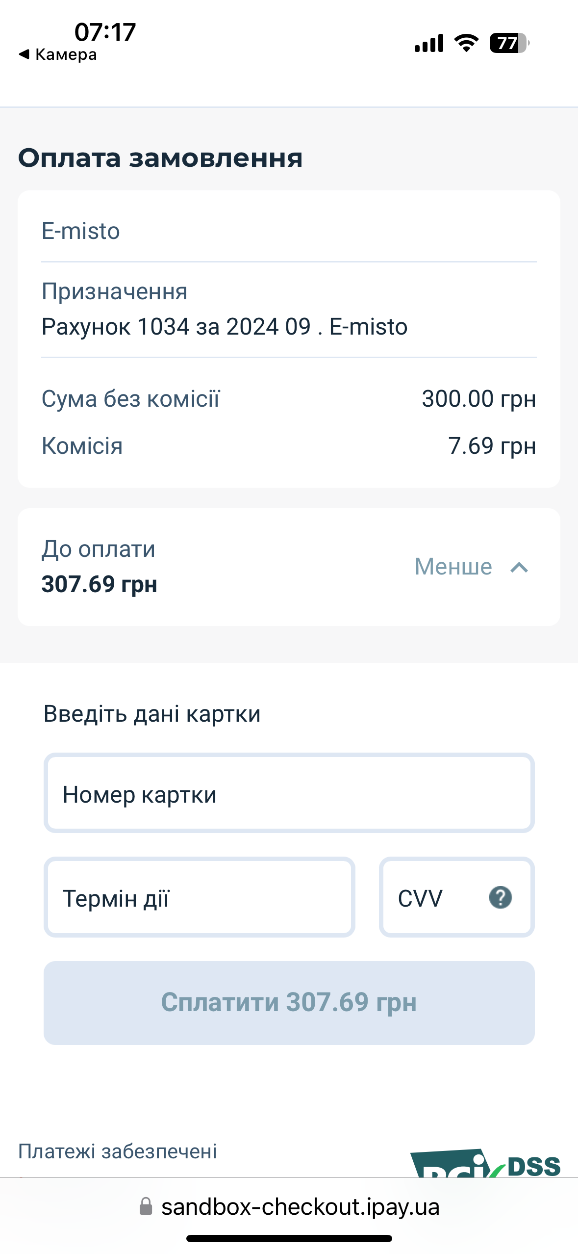Tap the Камера back link text

pos(66,54)
